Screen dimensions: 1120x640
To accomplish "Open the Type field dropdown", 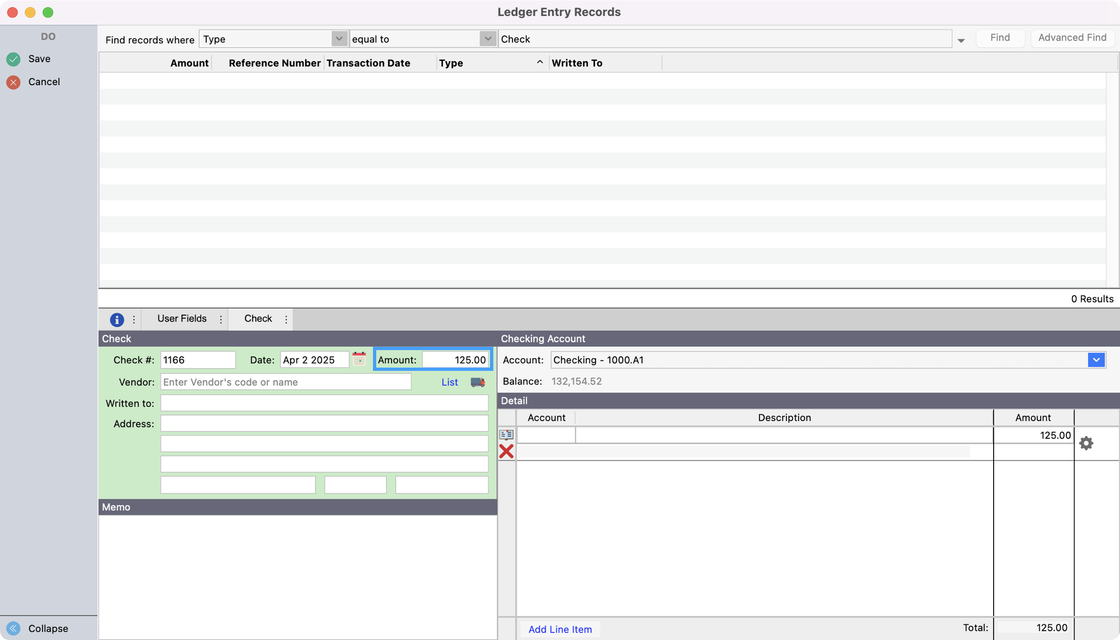I will 339,39.
